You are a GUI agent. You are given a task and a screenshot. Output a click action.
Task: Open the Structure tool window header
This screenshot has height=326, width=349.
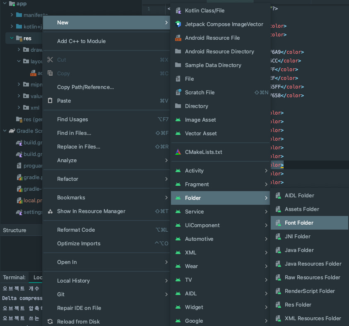14,230
